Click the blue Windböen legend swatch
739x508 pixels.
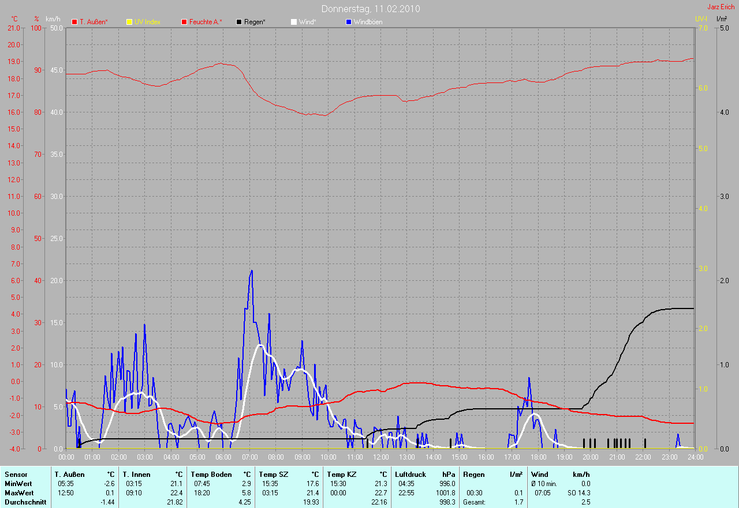pyautogui.click(x=349, y=22)
